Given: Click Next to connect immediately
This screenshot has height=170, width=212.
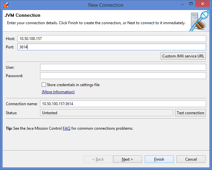Looking at the screenshot, I should point(128,159).
